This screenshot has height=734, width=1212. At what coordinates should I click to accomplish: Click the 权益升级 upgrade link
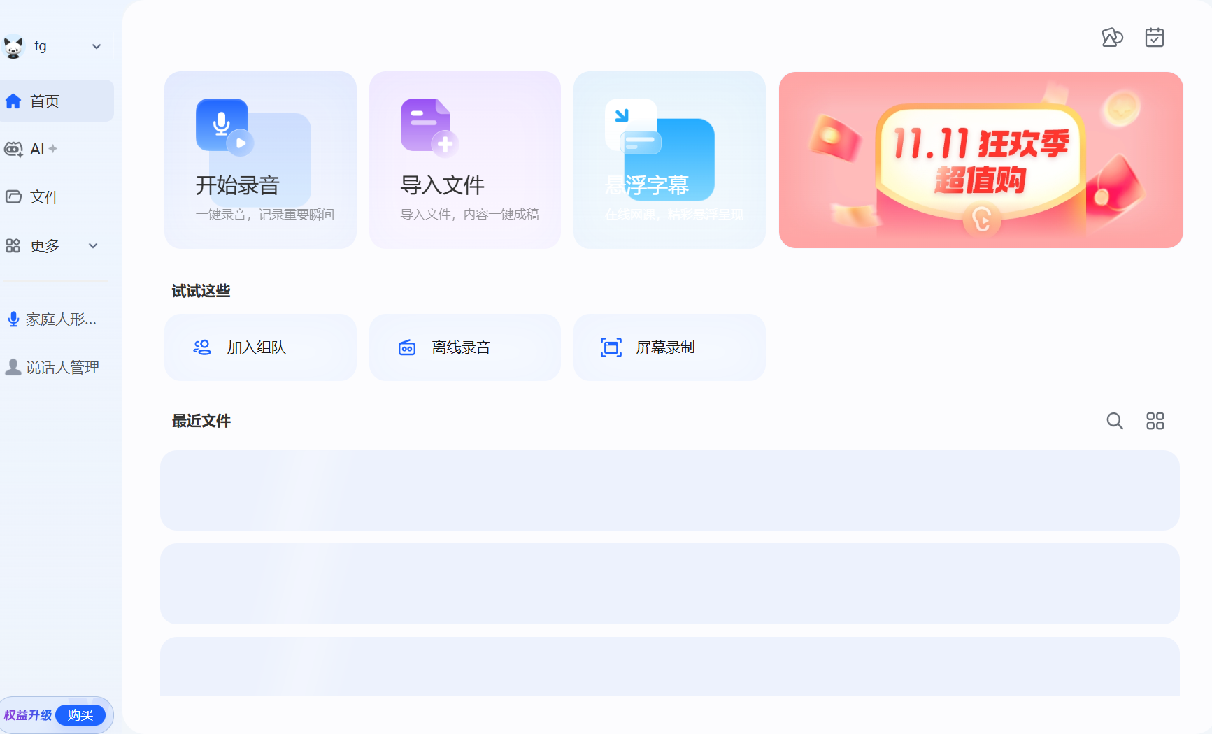point(27,715)
